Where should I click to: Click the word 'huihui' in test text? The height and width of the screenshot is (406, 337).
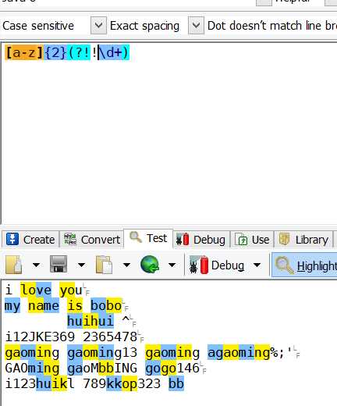tap(90, 321)
